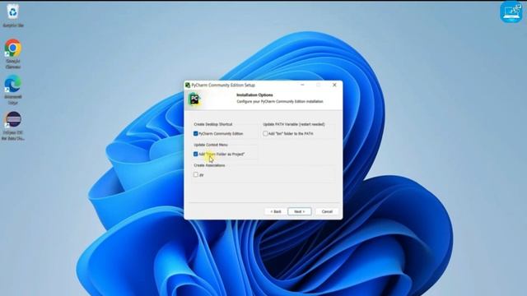Cancel the PyCharm setup
Viewport: 527px width, 296px height.
coord(327,211)
